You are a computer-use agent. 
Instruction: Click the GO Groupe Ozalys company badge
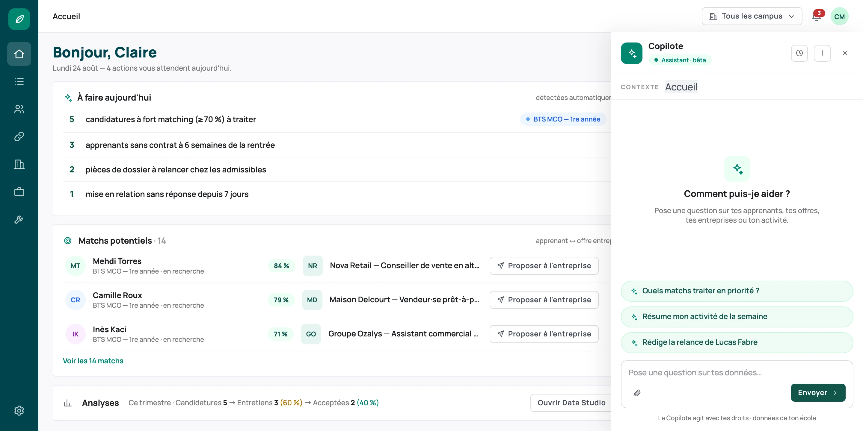tap(311, 334)
